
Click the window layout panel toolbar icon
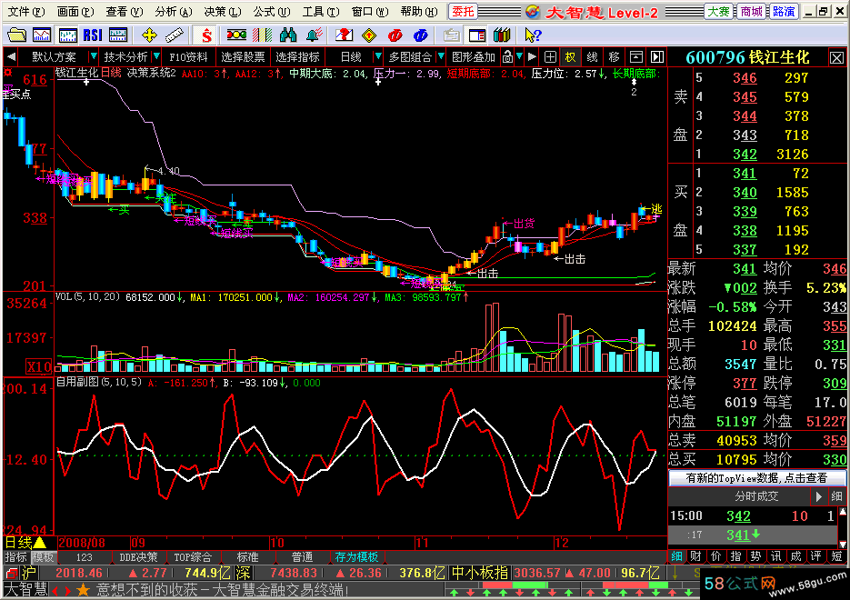coord(477,35)
